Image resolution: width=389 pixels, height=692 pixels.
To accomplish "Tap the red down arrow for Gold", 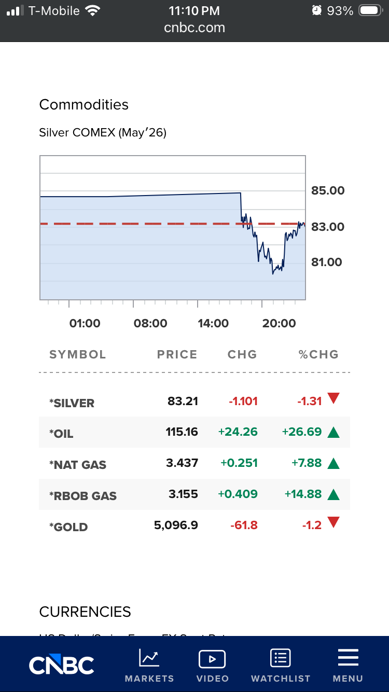I will (x=334, y=523).
